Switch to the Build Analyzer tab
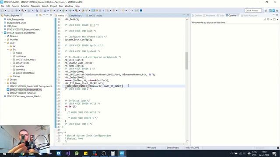 click(x=249, y=16)
